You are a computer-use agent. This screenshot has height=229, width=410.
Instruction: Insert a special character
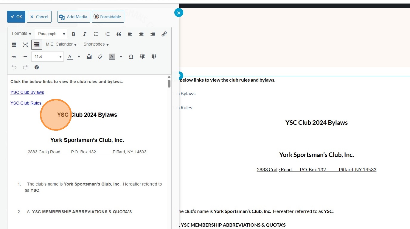coord(131,57)
